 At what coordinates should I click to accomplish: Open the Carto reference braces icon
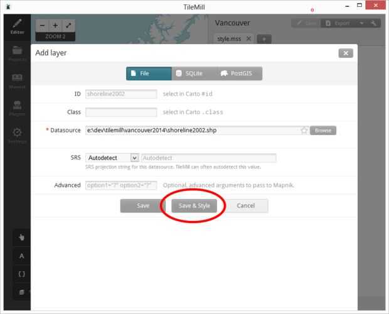(21, 274)
